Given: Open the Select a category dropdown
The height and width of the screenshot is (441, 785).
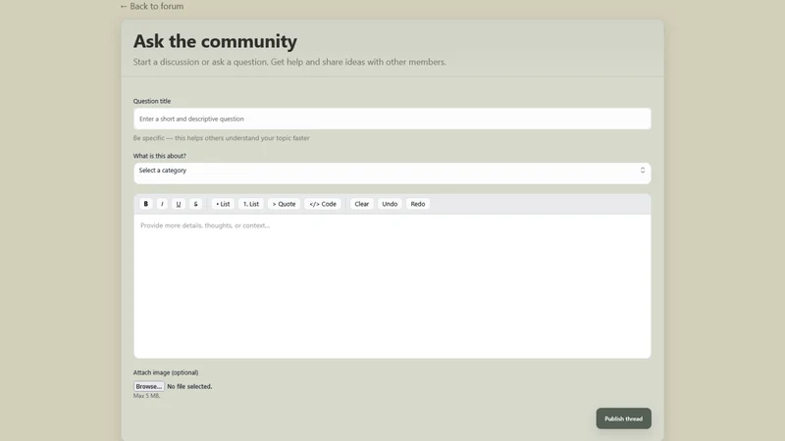Looking at the screenshot, I should [x=392, y=173].
